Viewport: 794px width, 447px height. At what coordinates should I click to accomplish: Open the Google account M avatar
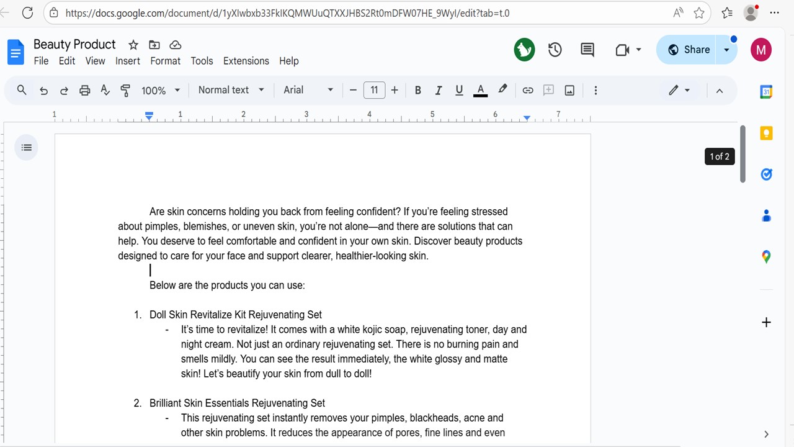761,50
